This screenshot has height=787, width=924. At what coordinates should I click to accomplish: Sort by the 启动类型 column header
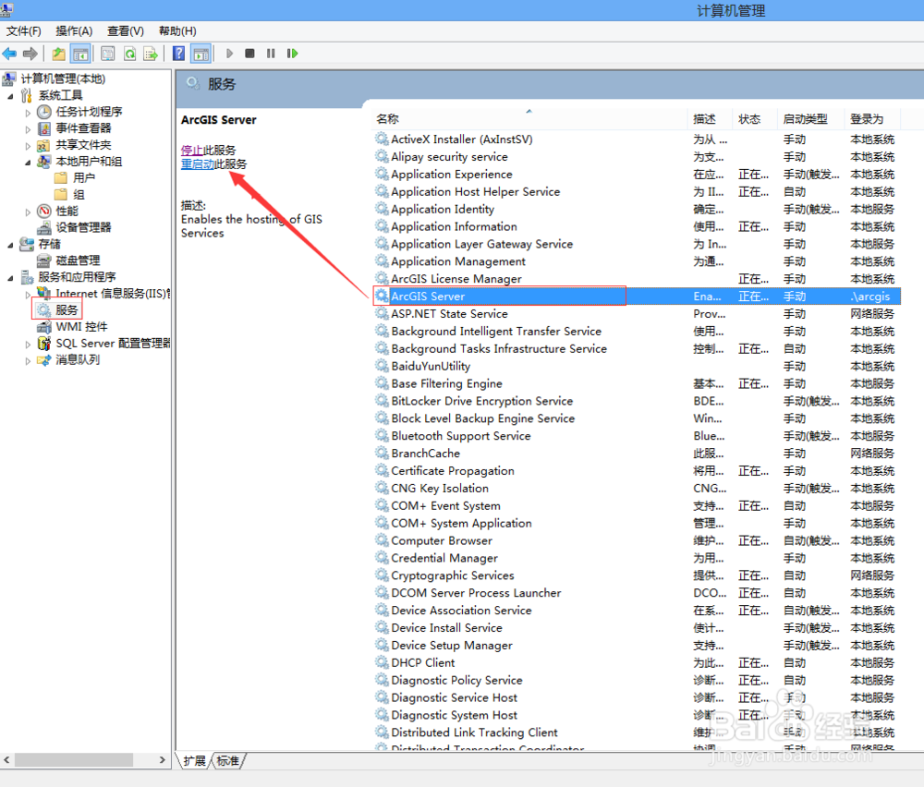[811, 119]
